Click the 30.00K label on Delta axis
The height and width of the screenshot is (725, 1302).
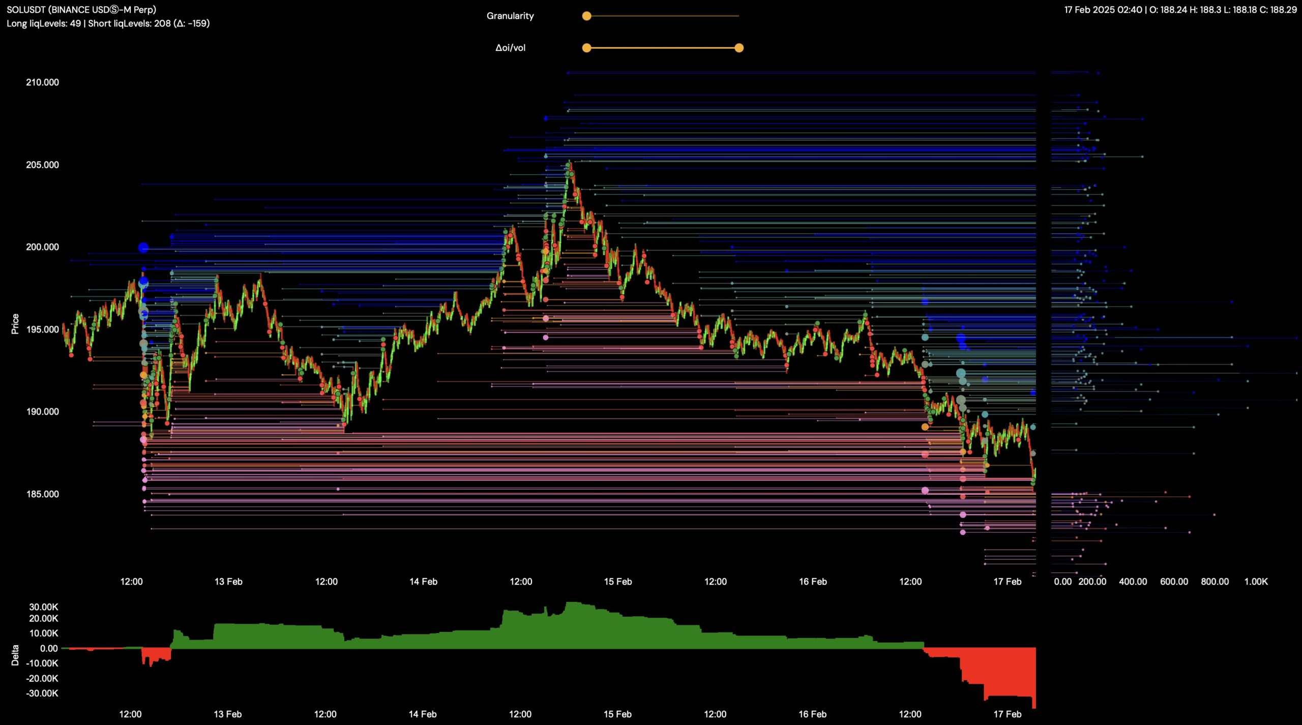[x=44, y=607]
